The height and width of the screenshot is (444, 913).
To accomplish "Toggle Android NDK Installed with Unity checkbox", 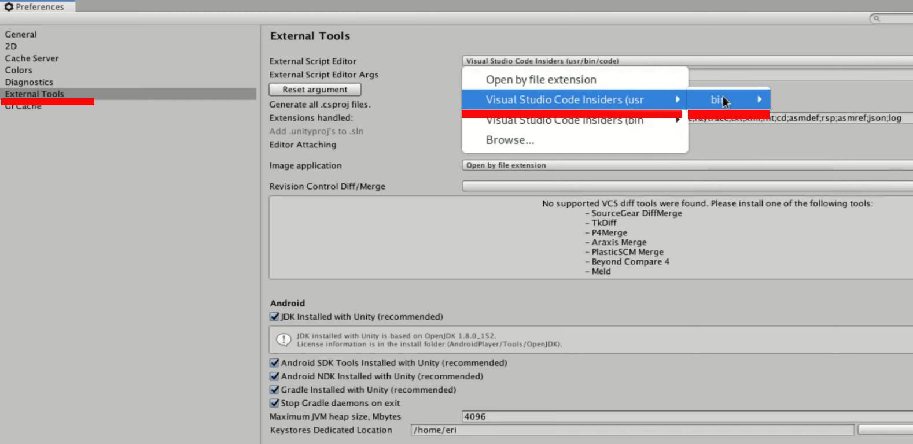I will tap(275, 376).
